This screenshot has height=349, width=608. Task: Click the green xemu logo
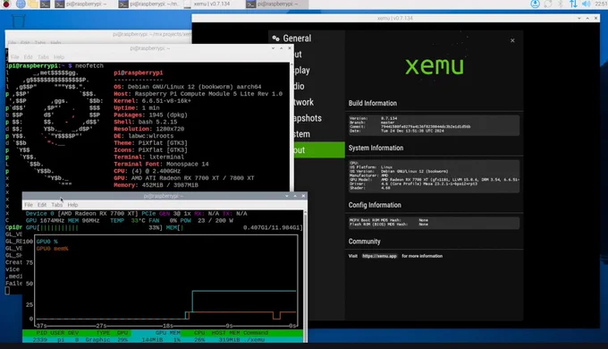point(435,66)
